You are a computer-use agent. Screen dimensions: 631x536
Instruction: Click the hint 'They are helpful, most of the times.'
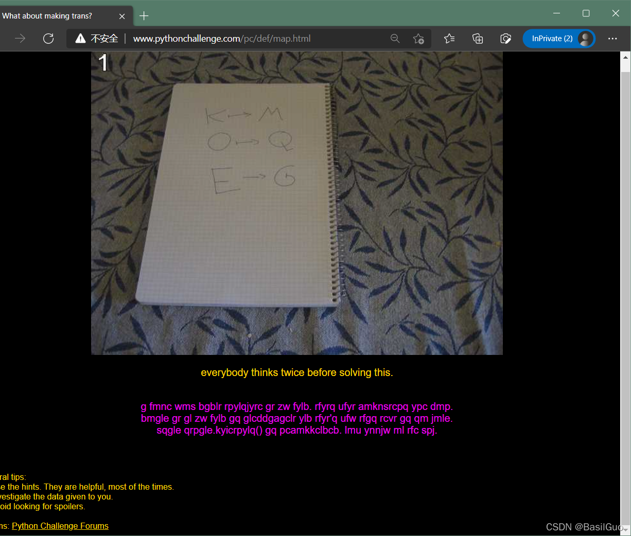point(109,487)
